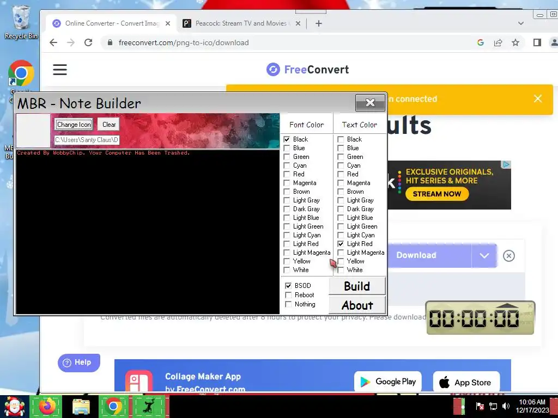Select Dark Gray font color

coord(287,209)
